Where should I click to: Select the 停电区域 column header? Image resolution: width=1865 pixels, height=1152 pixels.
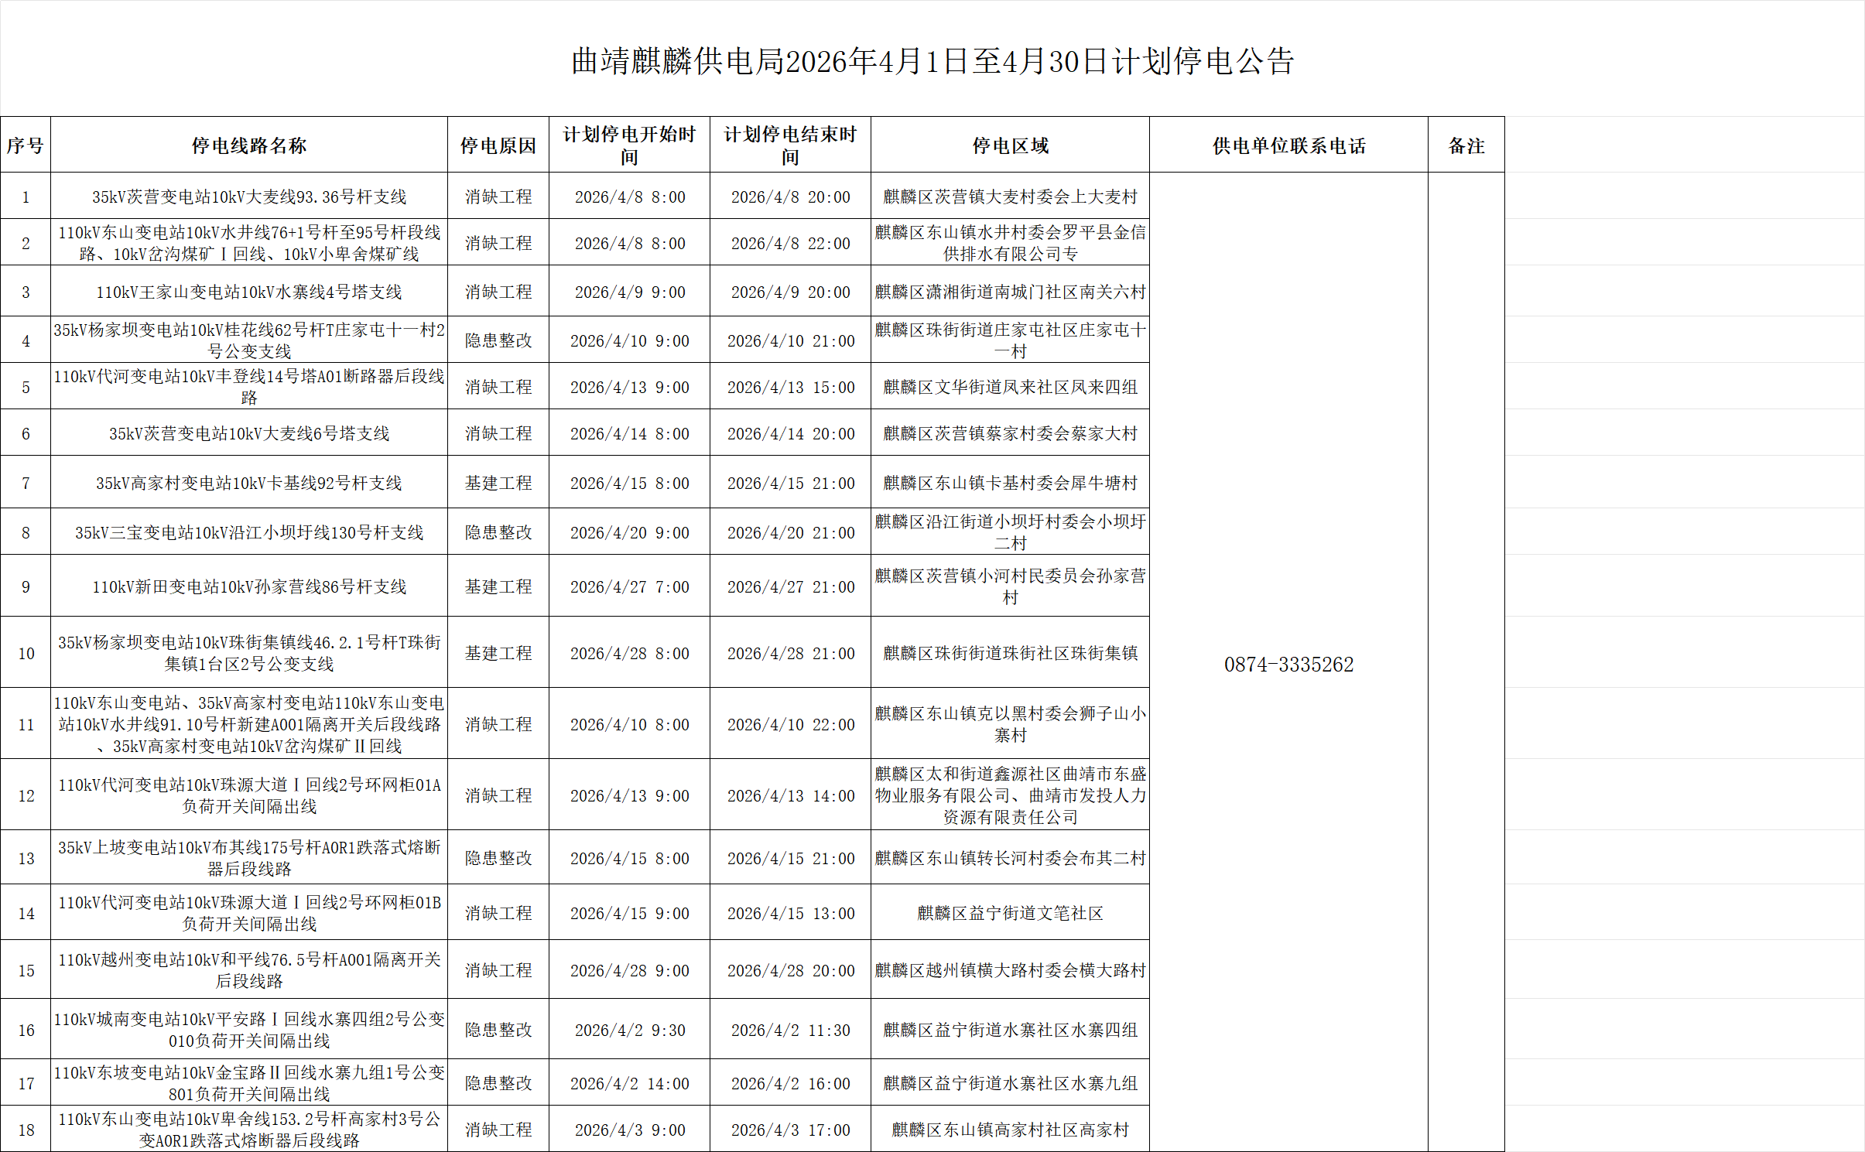(1010, 145)
